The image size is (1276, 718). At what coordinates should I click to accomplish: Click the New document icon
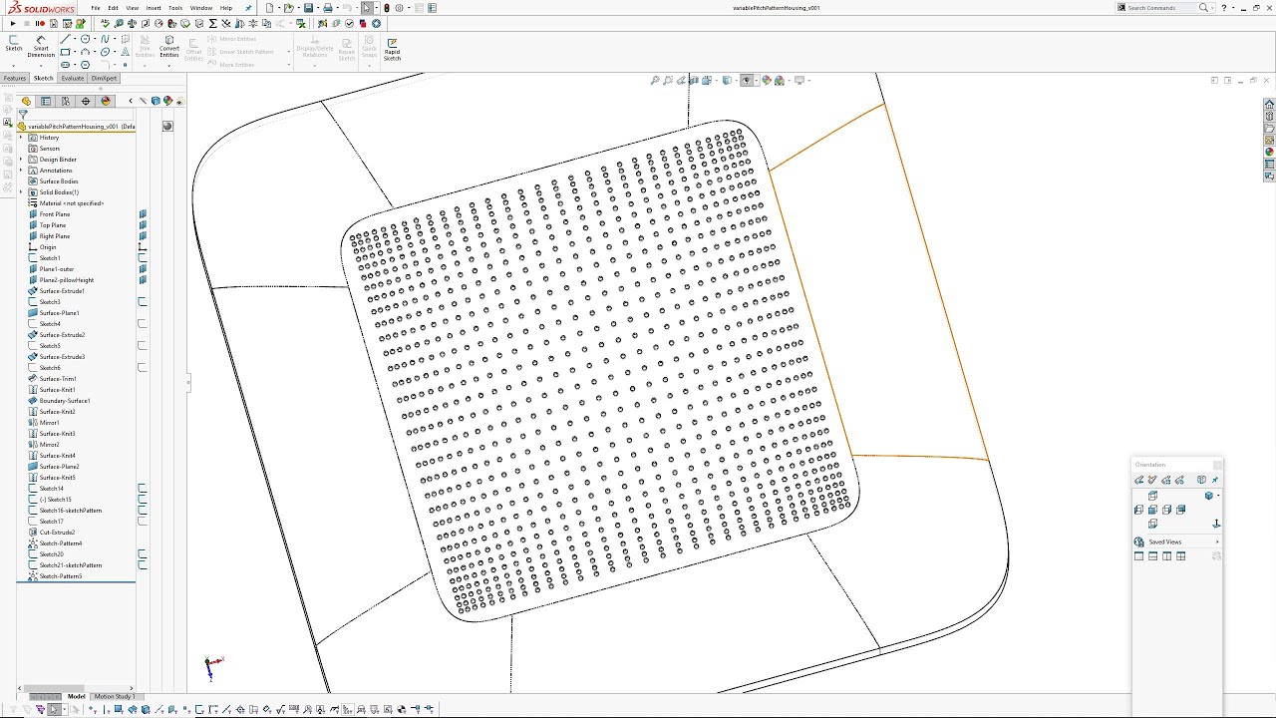(269, 8)
